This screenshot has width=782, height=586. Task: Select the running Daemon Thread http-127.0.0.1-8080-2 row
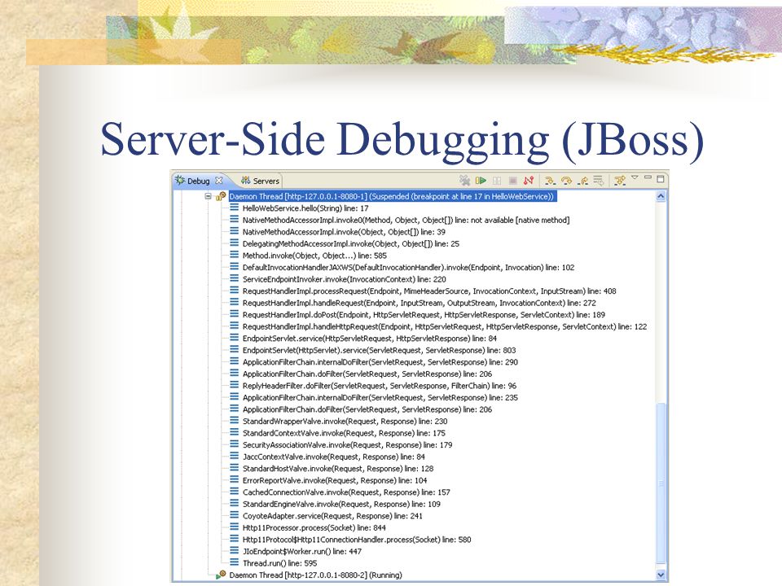(x=315, y=575)
